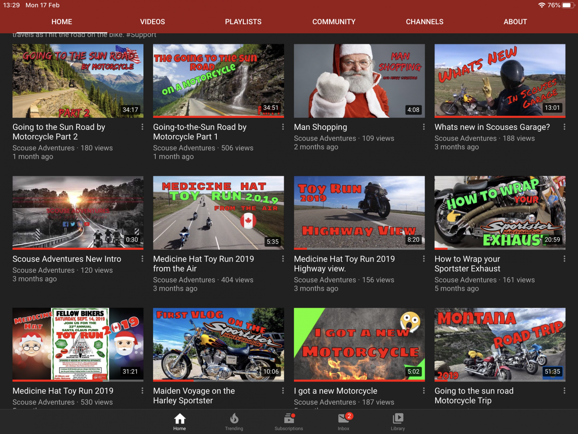
Task: Open options for Going-to-the-Sun Road Part 1
Action: 283,127
